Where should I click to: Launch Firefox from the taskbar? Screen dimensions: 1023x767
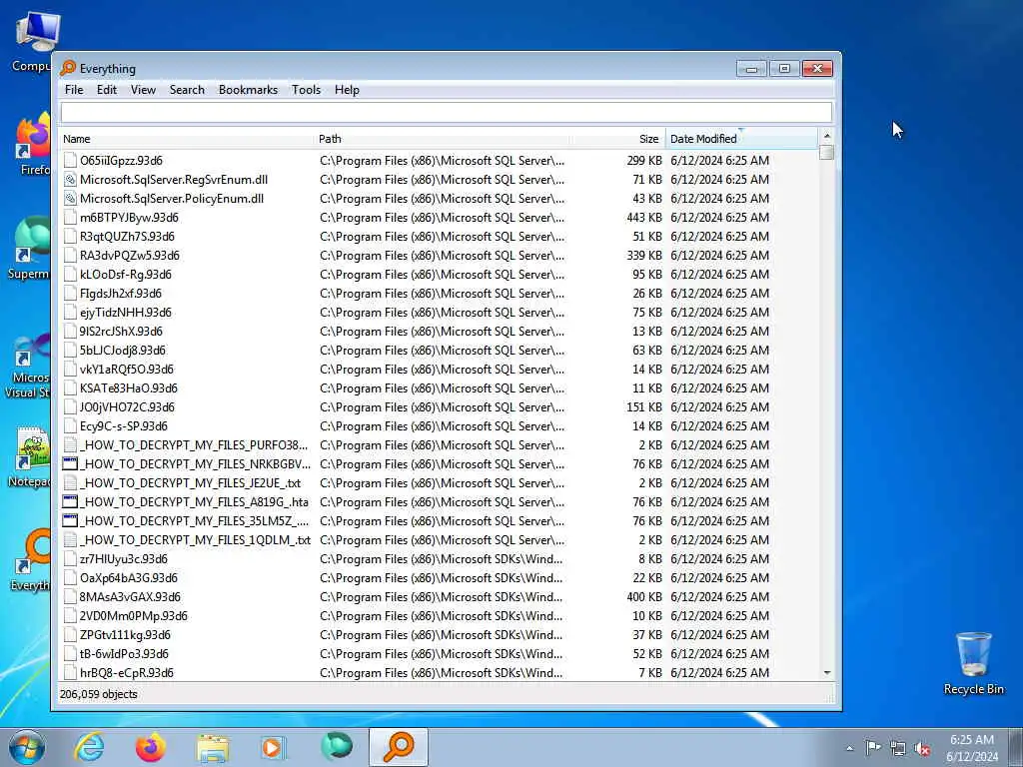pos(150,747)
